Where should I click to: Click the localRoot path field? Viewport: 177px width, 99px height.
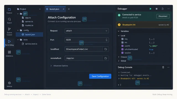coord(84,49)
